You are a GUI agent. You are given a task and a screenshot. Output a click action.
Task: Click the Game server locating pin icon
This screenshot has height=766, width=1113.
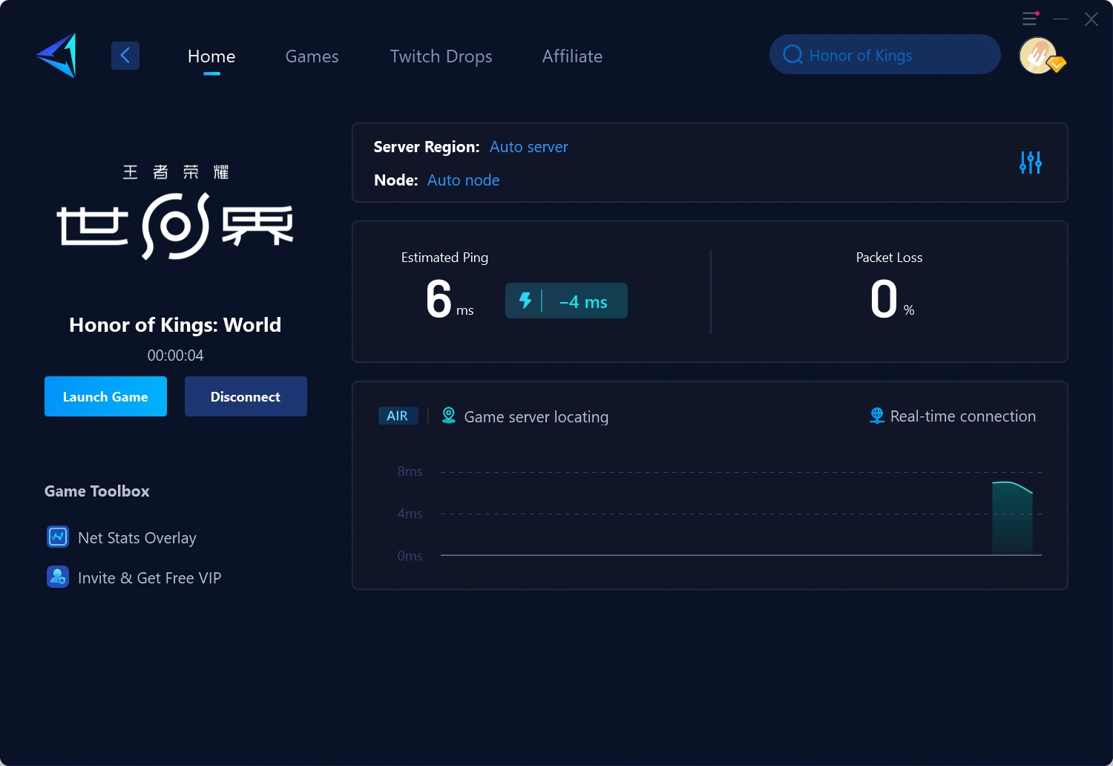click(448, 416)
